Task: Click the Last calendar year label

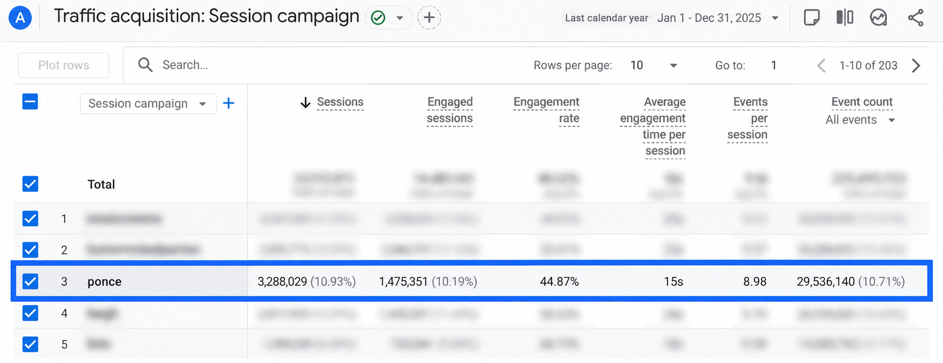Action: click(x=606, y=18)
